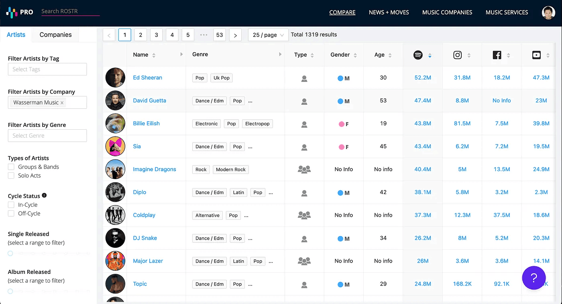The height and width of the screenshot is (304, 562).
Task: Open MUSIC COMPANIES menu
Action: pos(447,12)
